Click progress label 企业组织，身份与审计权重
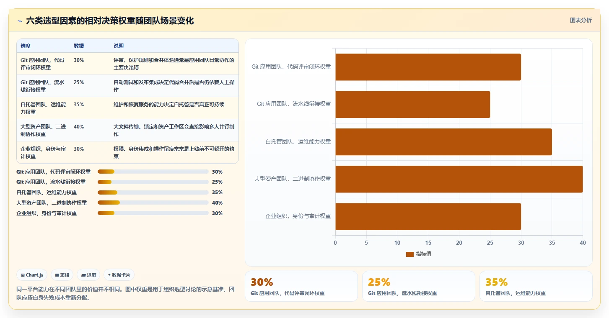This screenshot has width=609, height=318. (47, 213)
